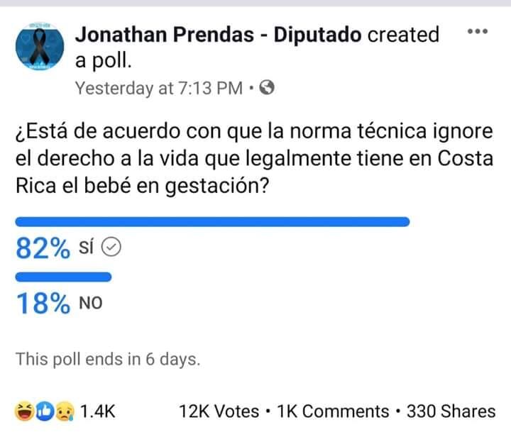Open the post options three-dots menu
Screen dimensions: 511x437
point(476,32)
